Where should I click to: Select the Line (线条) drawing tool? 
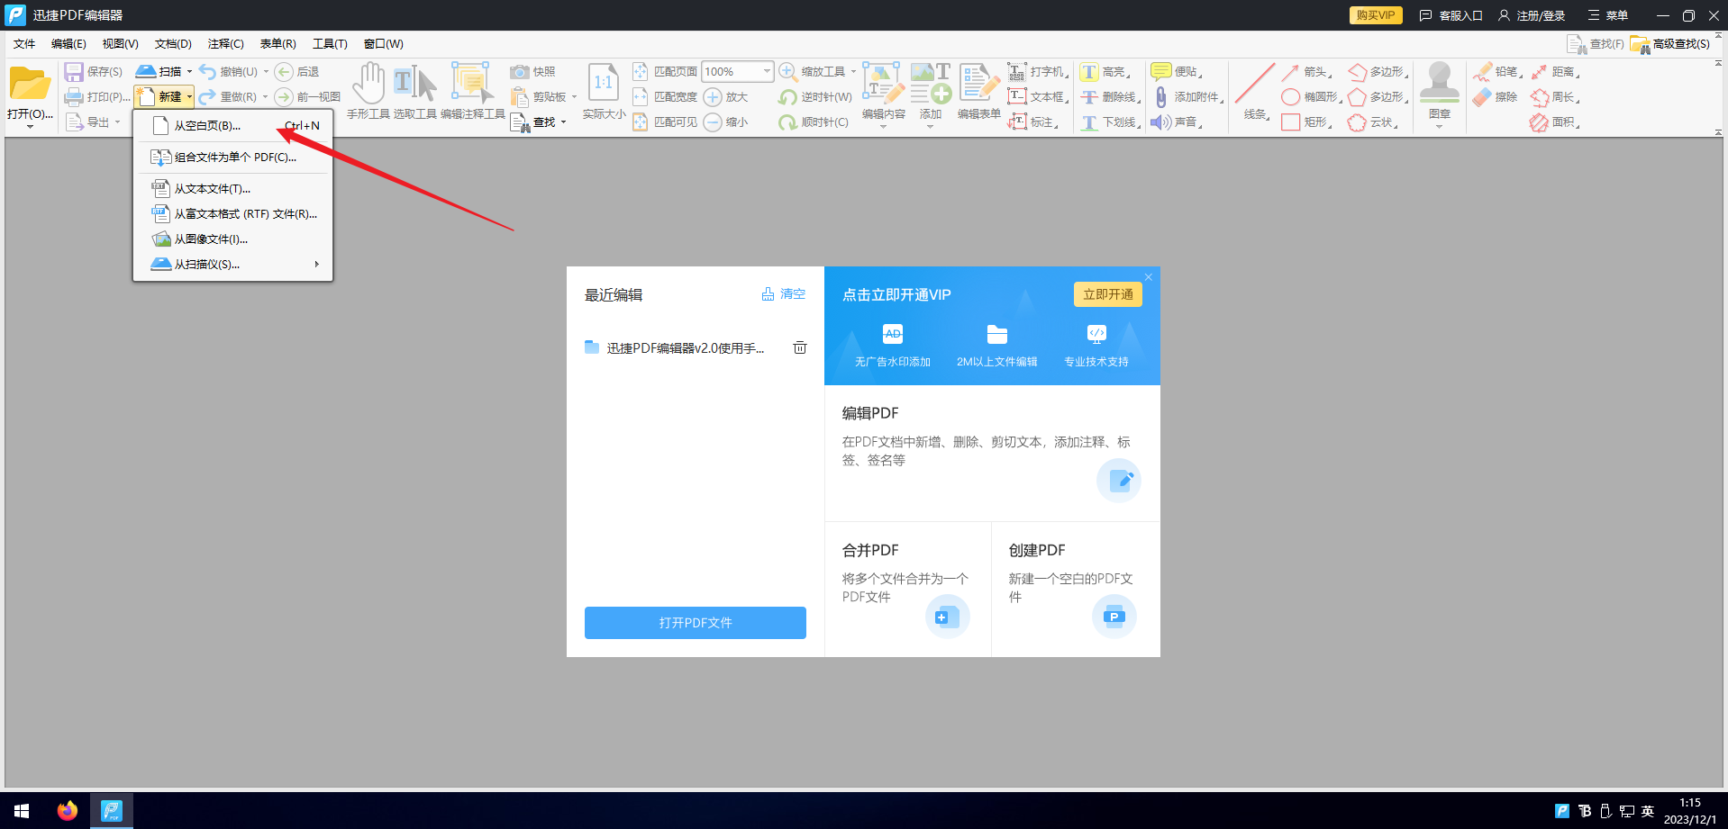point(1254,83)
